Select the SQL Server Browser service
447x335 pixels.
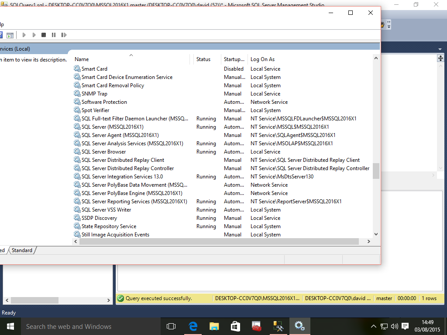[103, 152]
